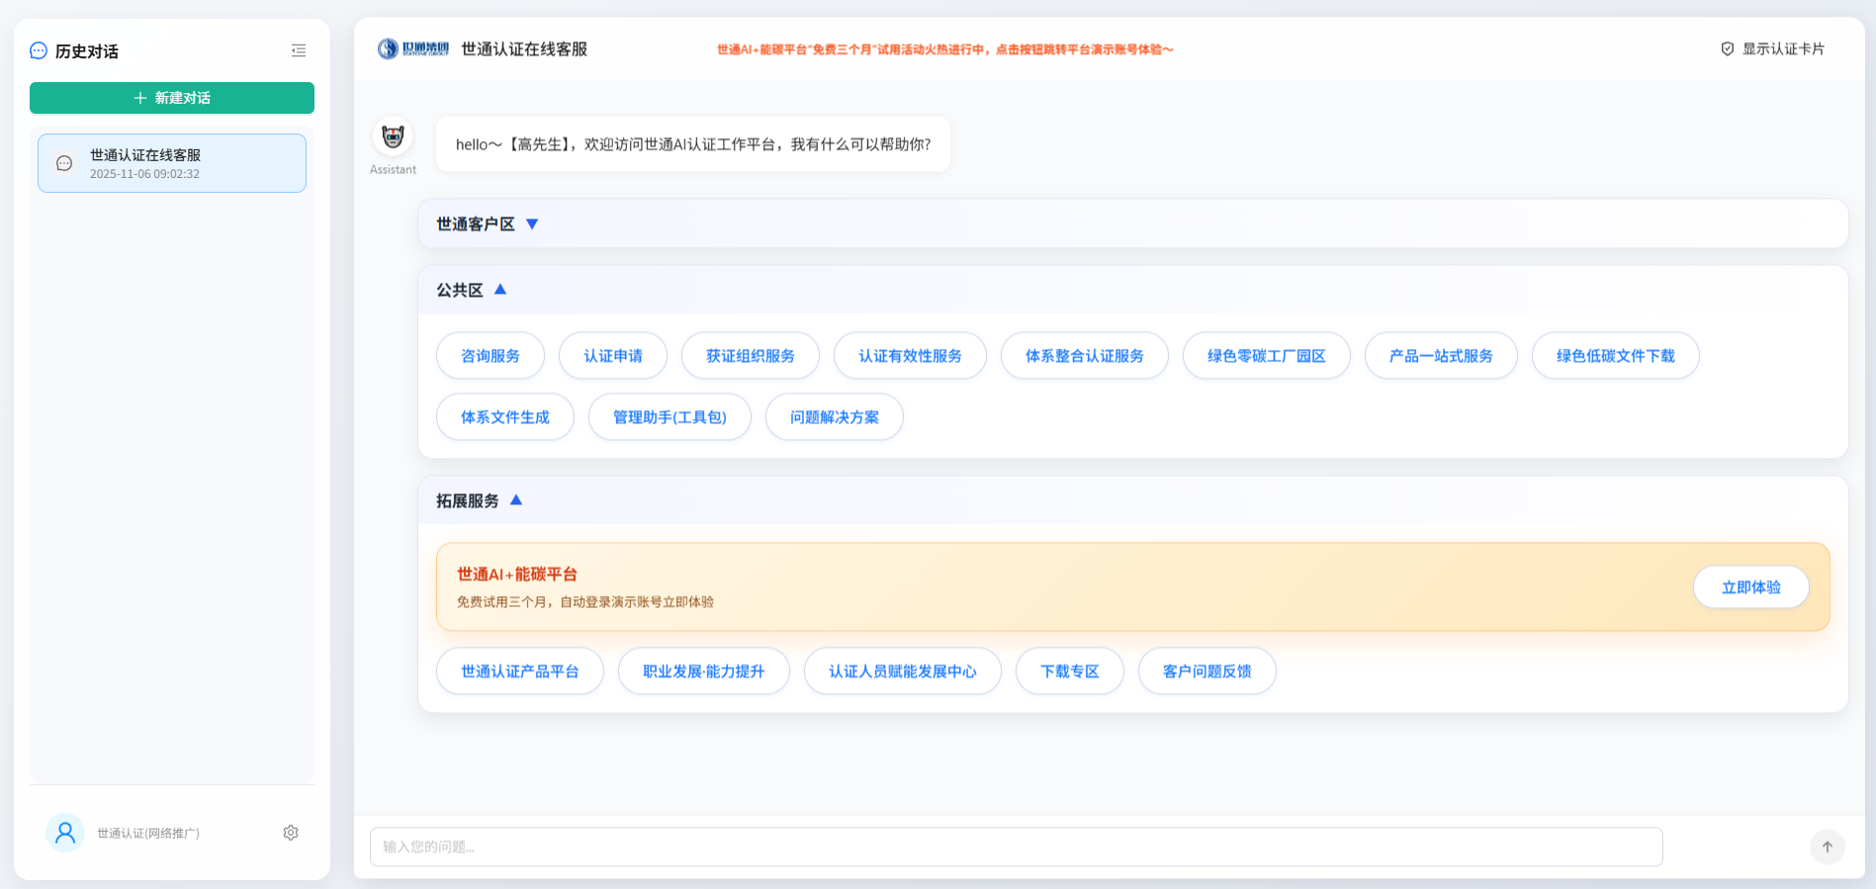1876x889 pixels.
Task: Click 世通认证(网络推广) user name
Action: click(148, 834)
